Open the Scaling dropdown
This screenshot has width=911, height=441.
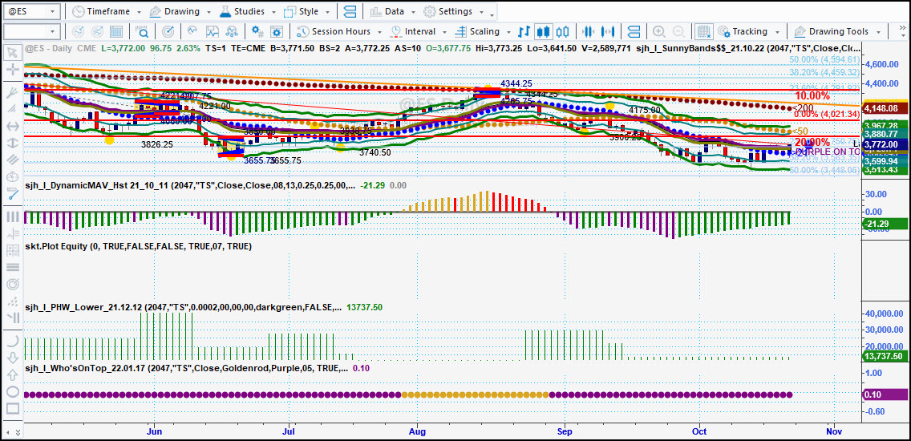click(484, 31)
